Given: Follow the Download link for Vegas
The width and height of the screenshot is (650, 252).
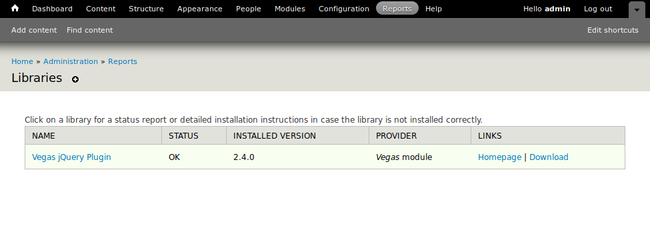Looking at the screenshot, I should click(549, 157).
